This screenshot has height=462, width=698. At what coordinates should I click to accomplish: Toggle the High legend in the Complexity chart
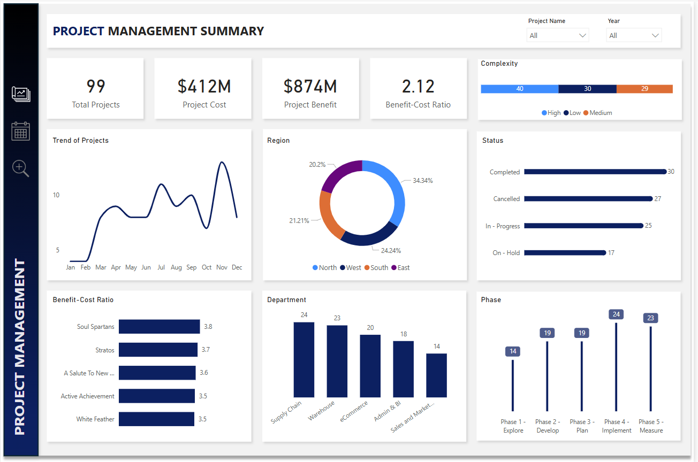pyautogui.click(x=544, y=112)
